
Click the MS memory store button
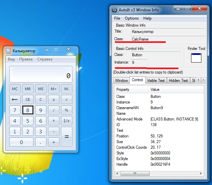point(41,89)
